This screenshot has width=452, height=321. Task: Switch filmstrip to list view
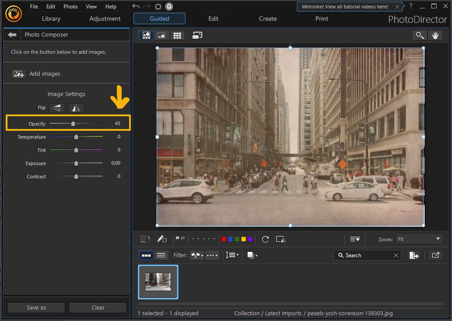(x=161, y=255)
